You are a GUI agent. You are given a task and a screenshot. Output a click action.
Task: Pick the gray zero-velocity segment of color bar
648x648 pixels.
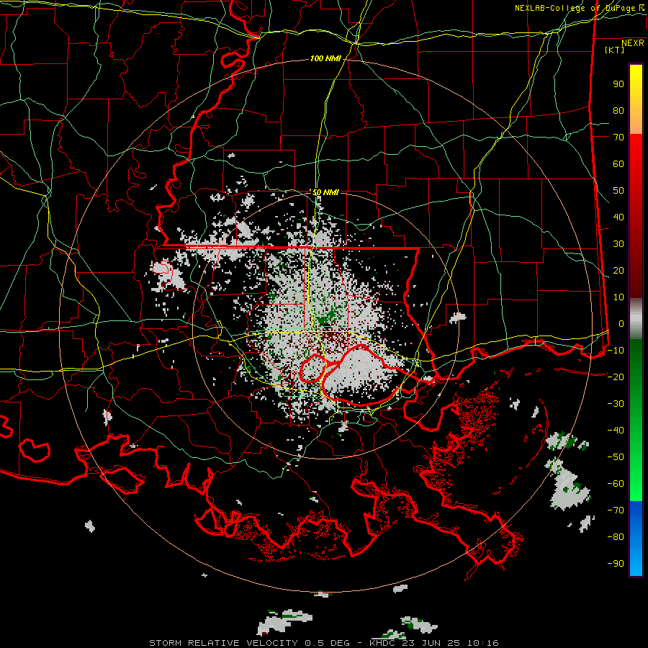pos(636,319)
